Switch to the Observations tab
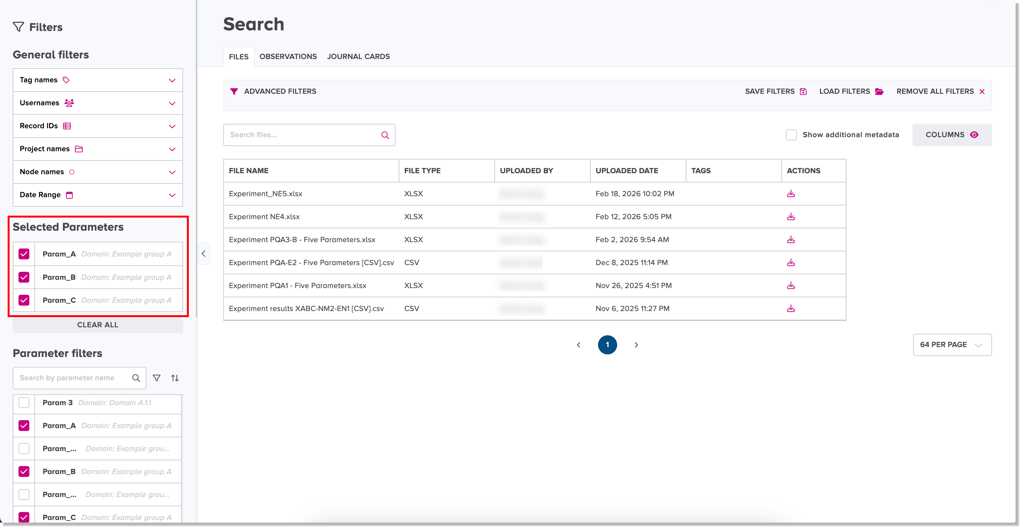The image size is (1020, 527). (x=288, y=56)
